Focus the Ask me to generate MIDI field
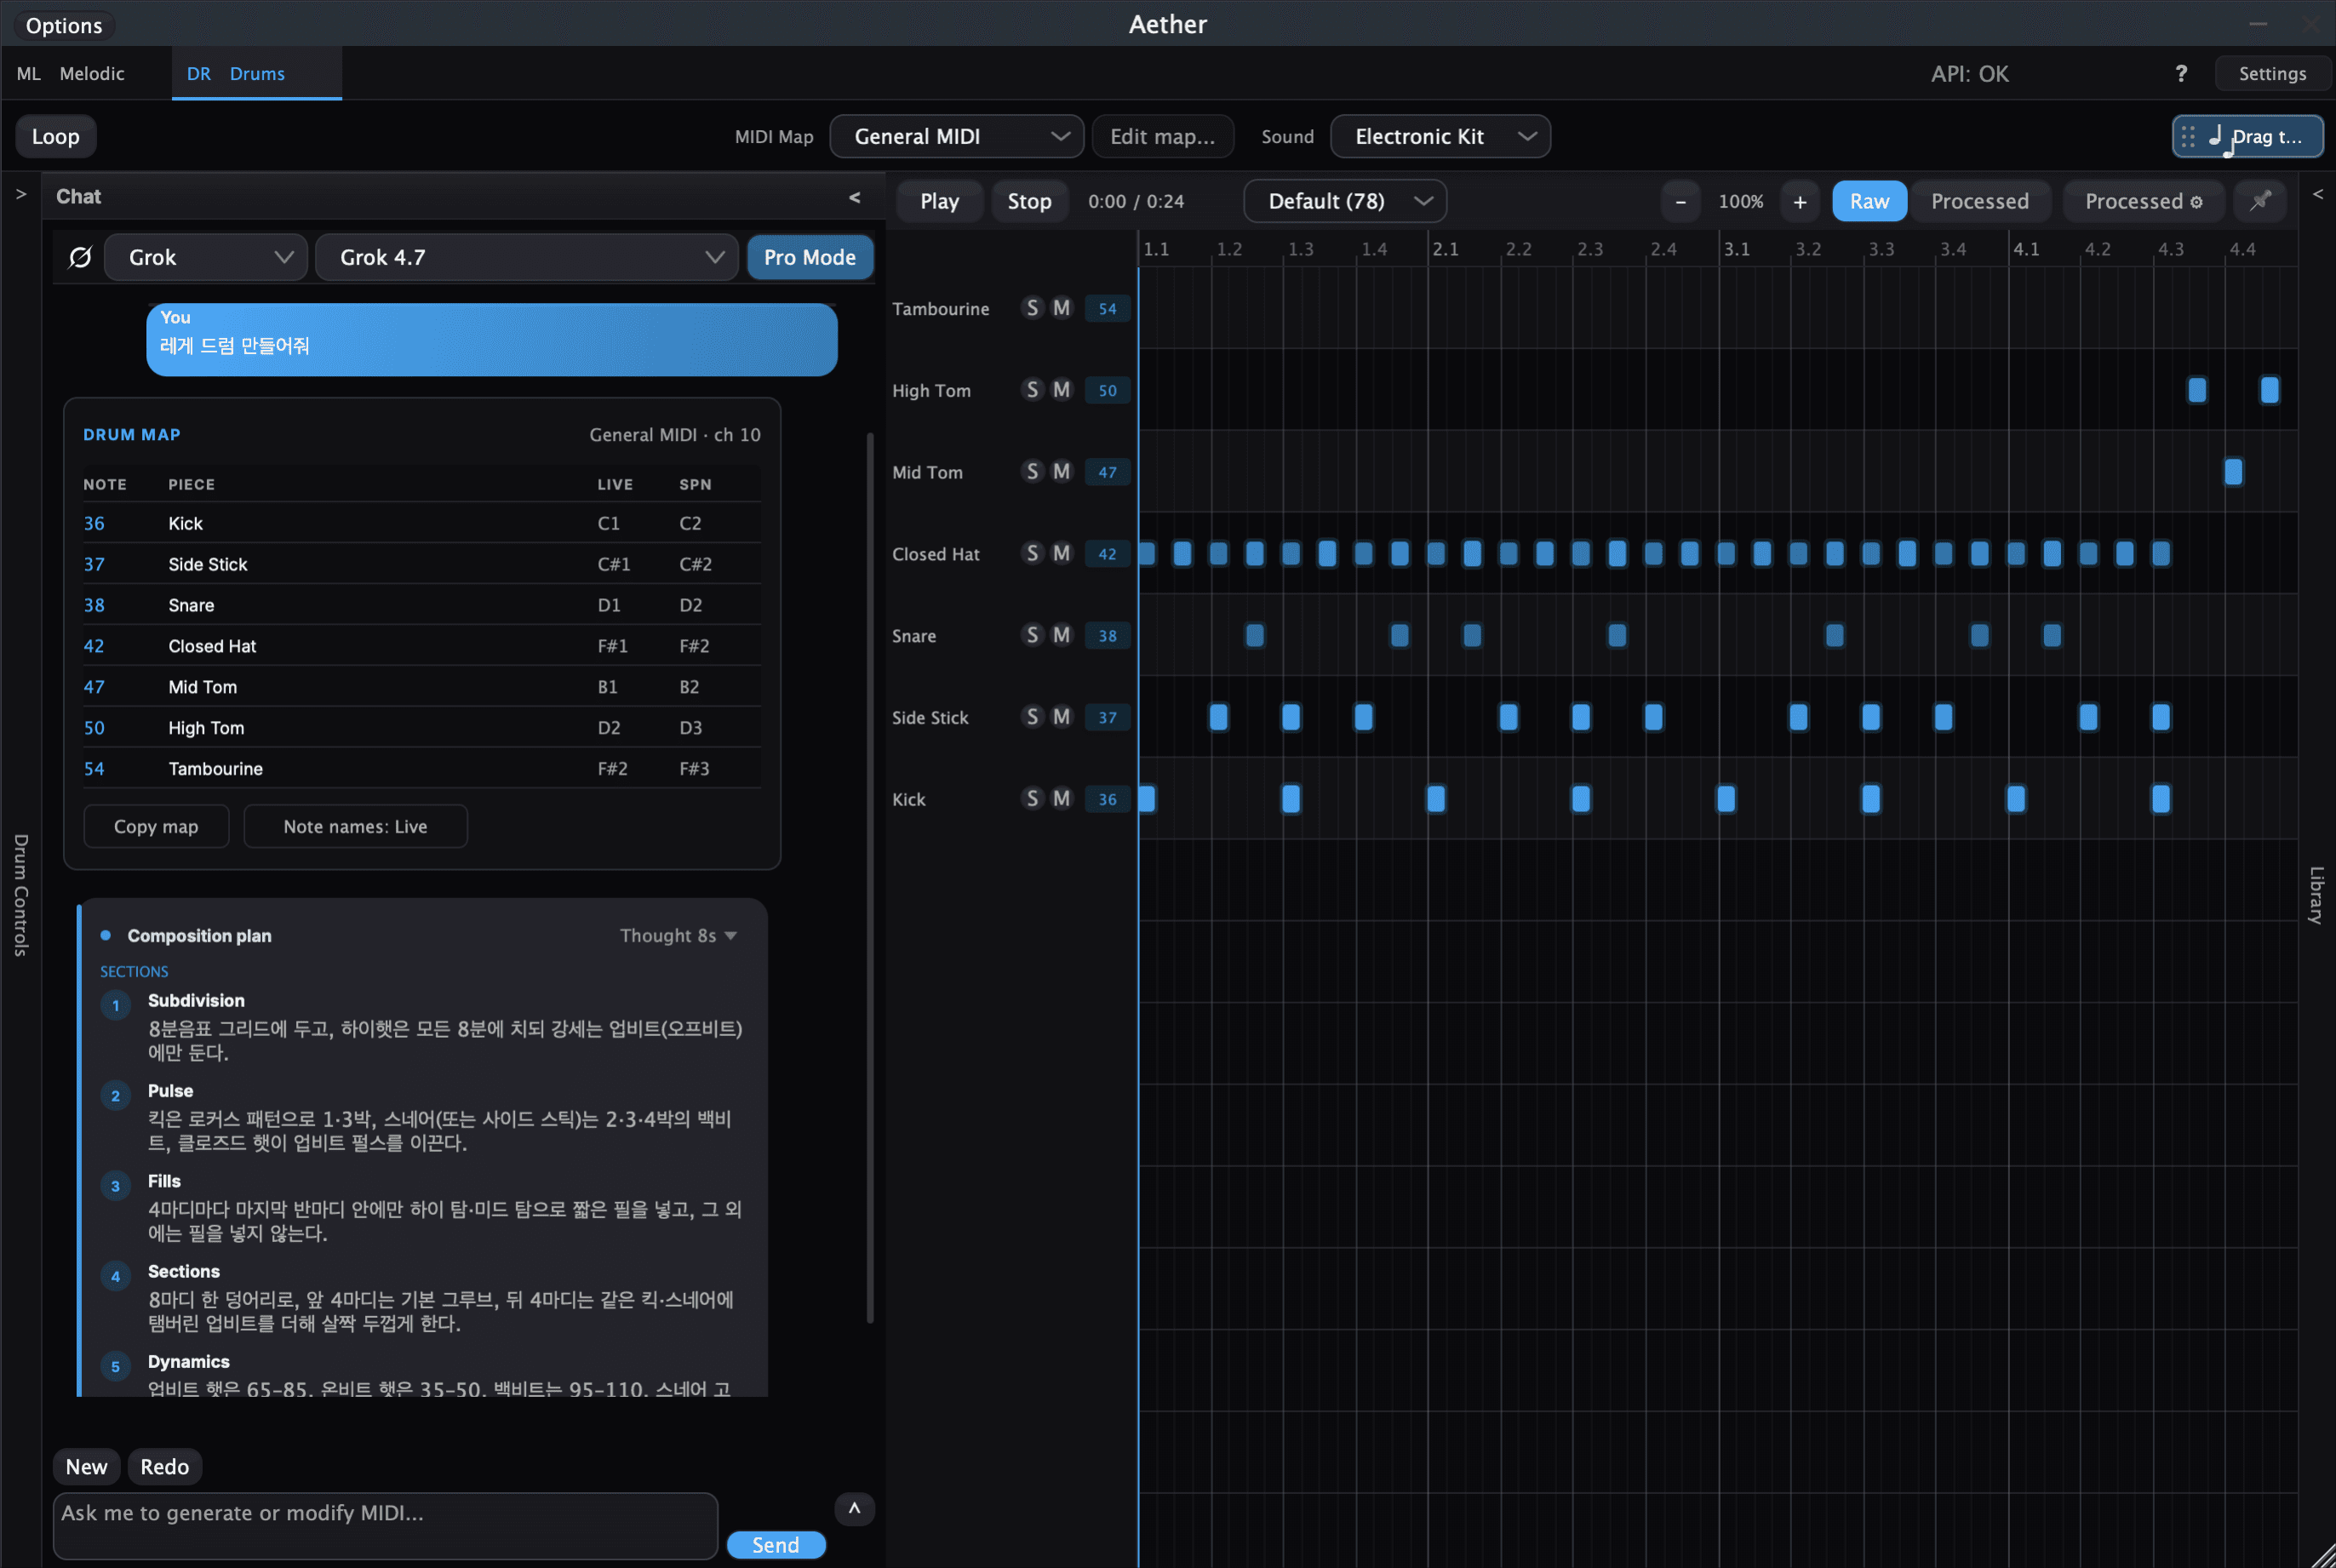Viewport: 2336px width, 1568px height. 385,1526
